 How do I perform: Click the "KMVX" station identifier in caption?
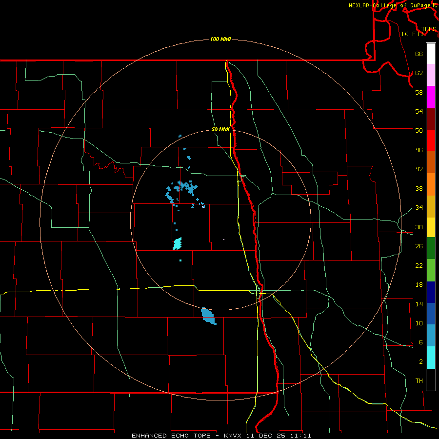[x=232, y=436]
